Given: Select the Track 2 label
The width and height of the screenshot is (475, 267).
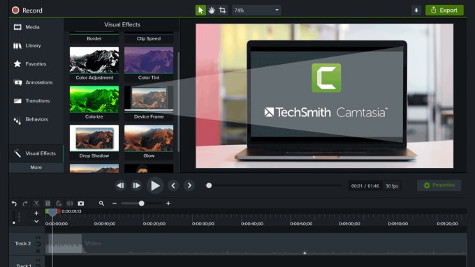Looking at the screenshot, I should pos(23,243).
